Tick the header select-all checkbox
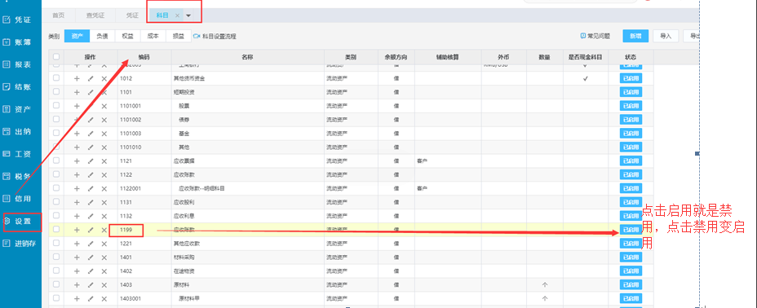This screenshot has width=757, height=308. 56,57
